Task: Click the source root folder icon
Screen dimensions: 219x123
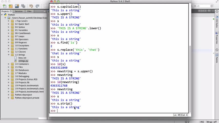Action: 9,18
